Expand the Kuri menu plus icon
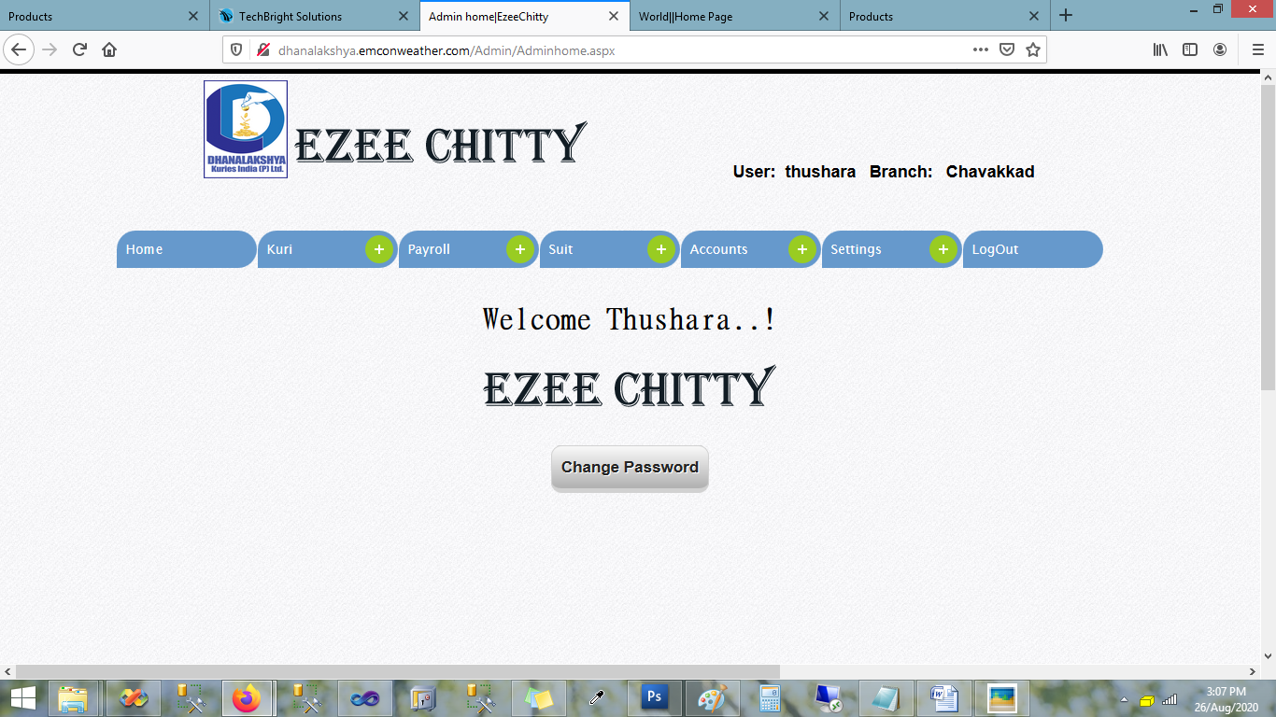The width and height of the screenshot is (1276, 717). pos(379,249)
